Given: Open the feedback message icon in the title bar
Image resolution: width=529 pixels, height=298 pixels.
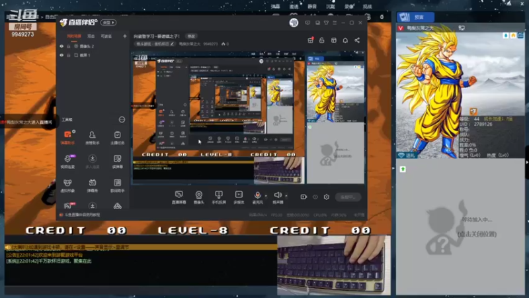Looking at the screenshot, I should point(307,23).
